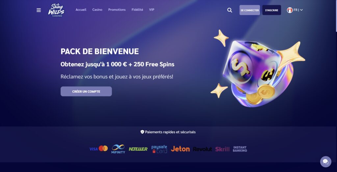
Task: Select the MiFinity payment logo
Action: click(x=118, y=149)
